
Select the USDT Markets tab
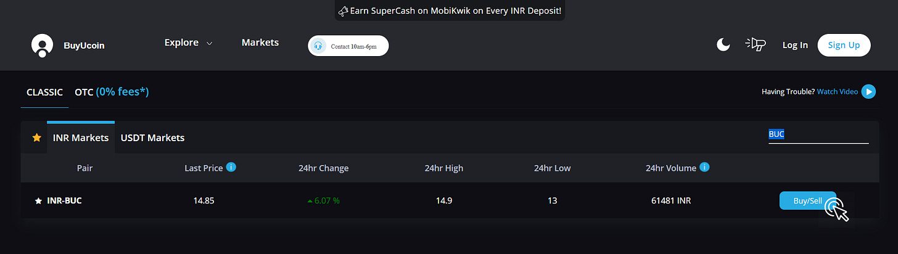point(152,137)
